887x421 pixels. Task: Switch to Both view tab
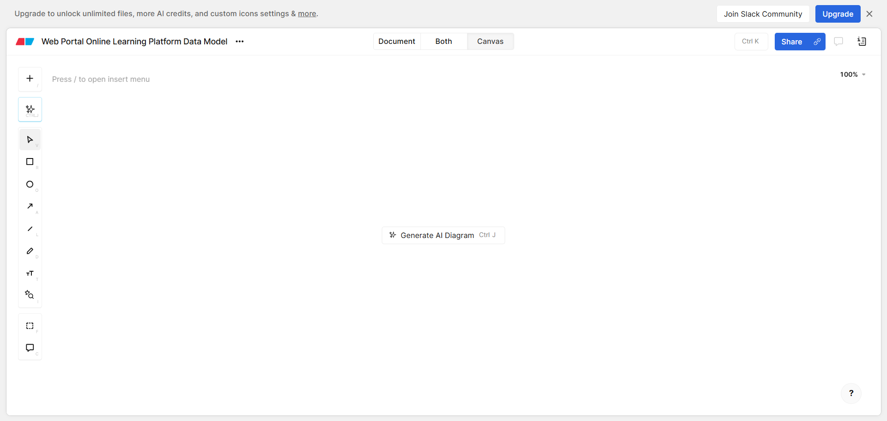click(443, 42)
